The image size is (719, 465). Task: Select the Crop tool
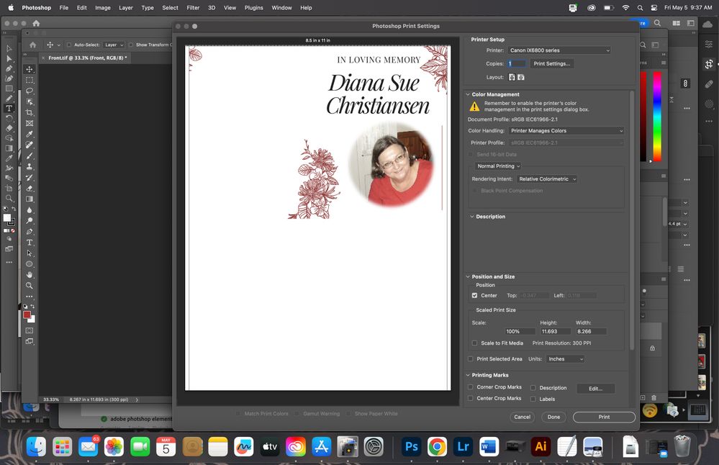(x=30, y=113)
